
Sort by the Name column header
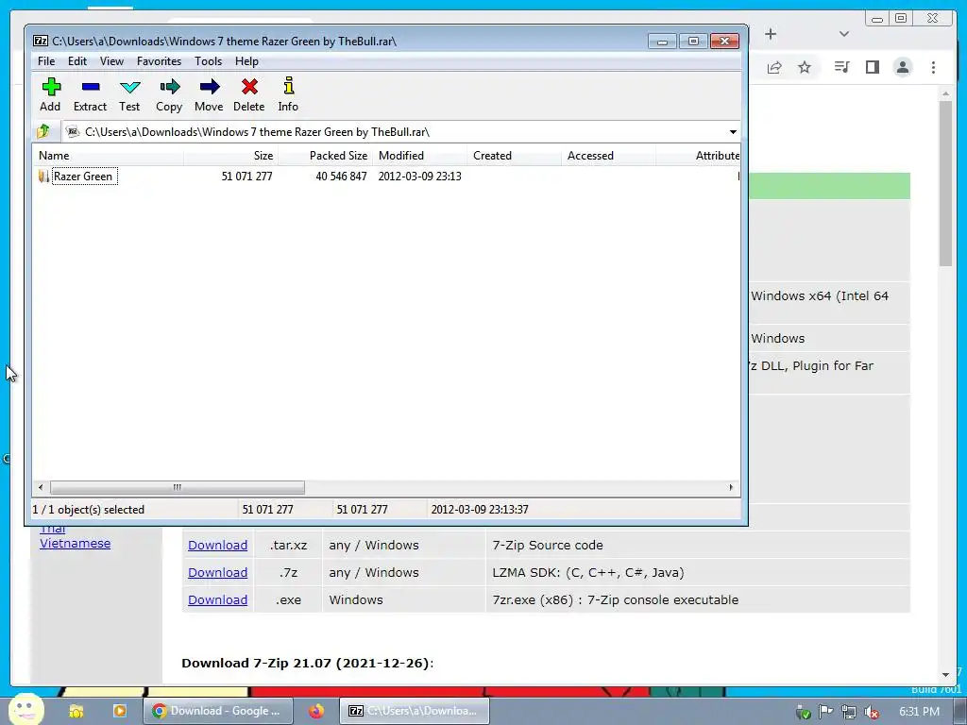click(108, 156)
